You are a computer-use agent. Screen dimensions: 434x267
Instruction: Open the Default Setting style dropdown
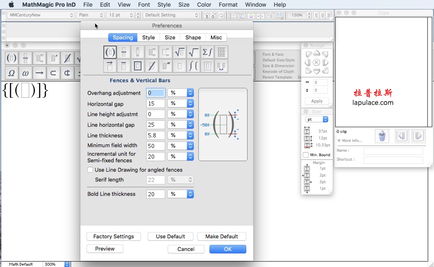click(x=171, y=15)
